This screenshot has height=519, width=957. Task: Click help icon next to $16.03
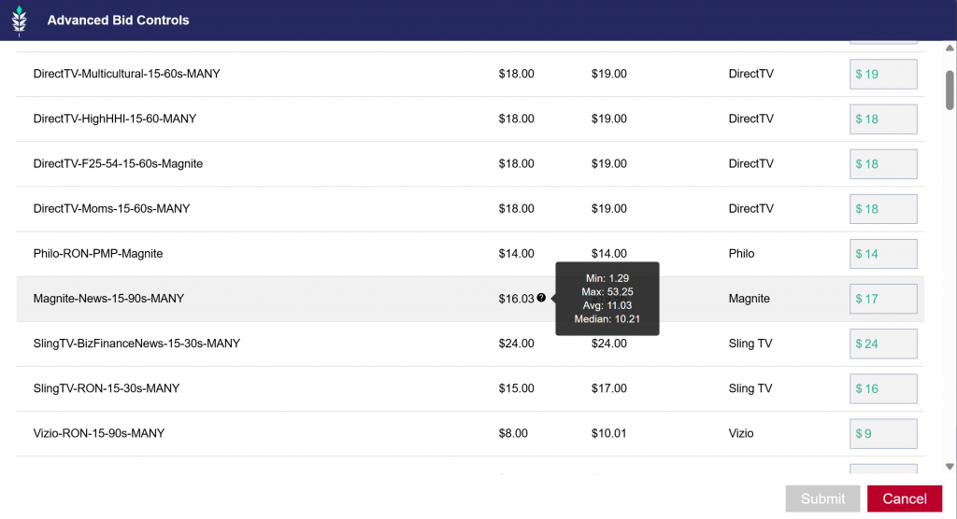(x=541, y=299)
